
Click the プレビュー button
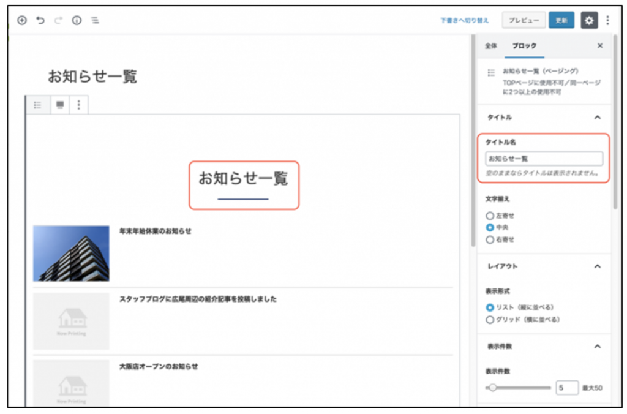tap(524, 20)
